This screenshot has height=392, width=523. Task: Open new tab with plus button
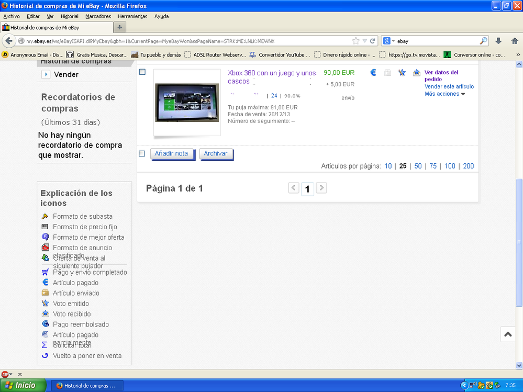(x=120, y=27)
